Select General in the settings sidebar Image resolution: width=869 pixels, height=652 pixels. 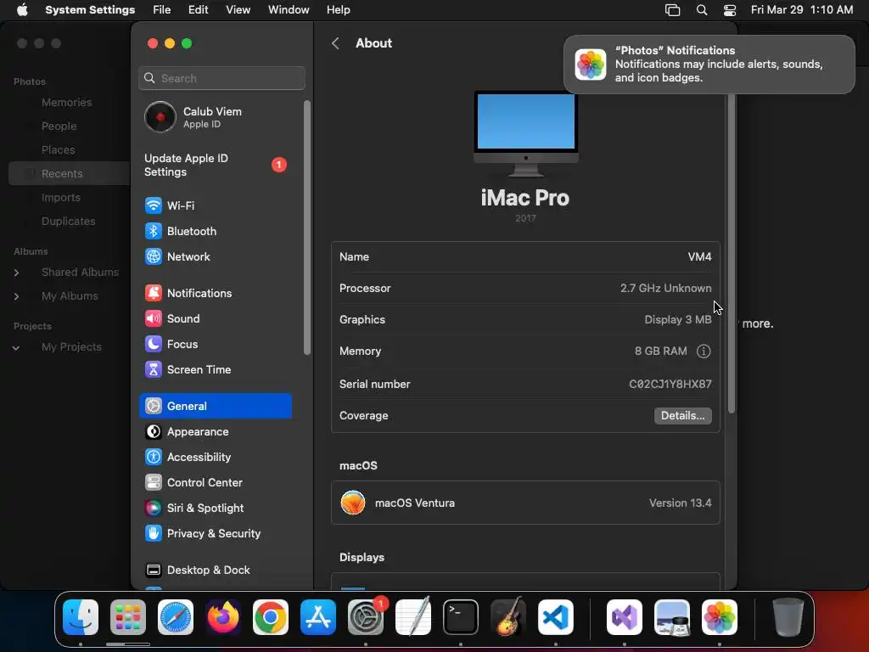click(x=215, y=406)
